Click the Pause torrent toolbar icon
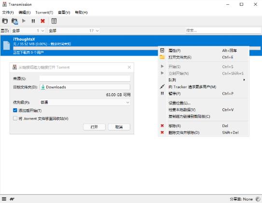Screen dimensions: 262x203 [x=33, y=21]
